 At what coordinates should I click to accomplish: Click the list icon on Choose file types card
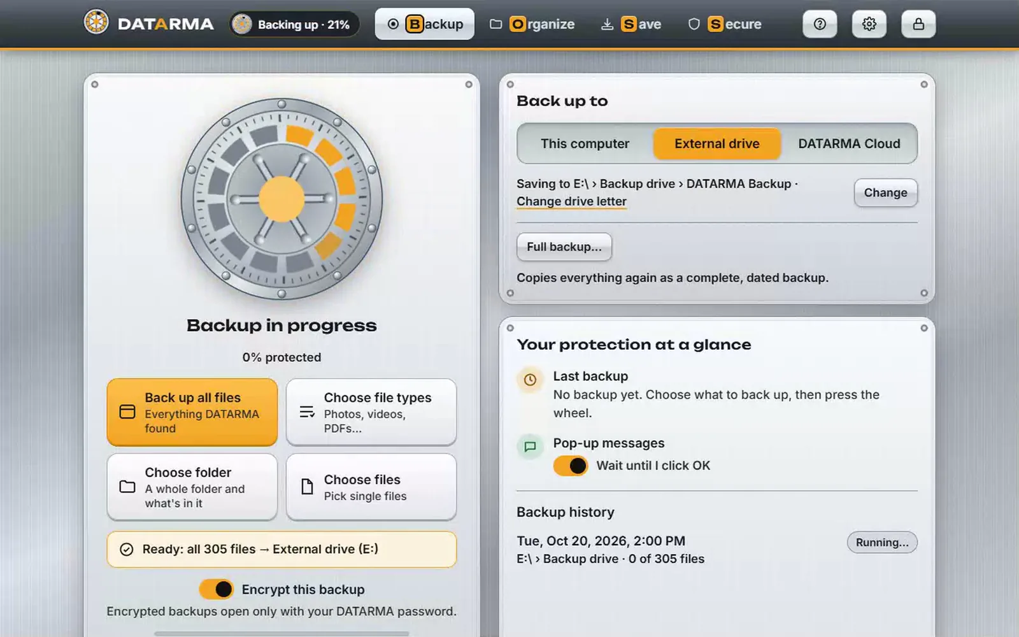point(307,412)
